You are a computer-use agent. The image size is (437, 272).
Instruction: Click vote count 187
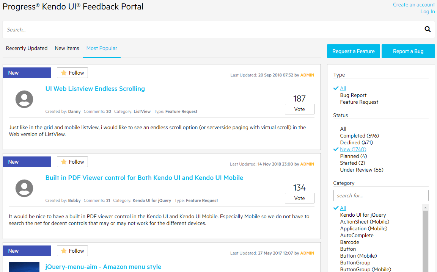pos(299,98)
